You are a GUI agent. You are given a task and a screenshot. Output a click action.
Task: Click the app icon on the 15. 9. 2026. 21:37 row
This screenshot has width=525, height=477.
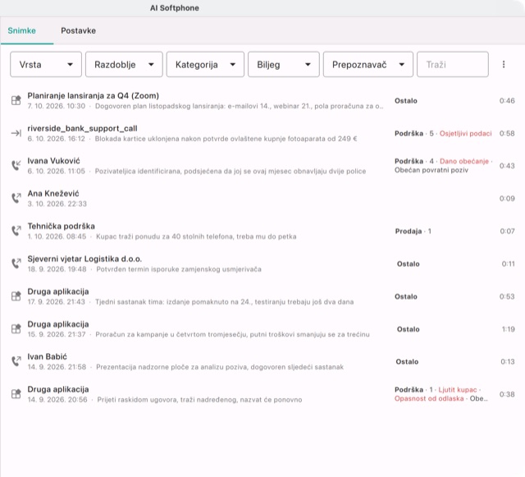[16, 329]
